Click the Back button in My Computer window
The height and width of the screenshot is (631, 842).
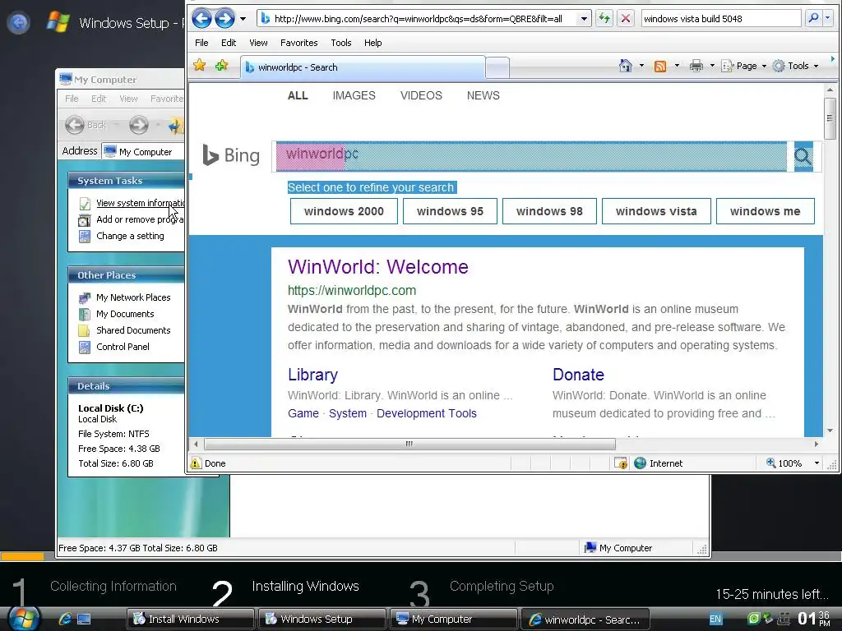[86, 125]
